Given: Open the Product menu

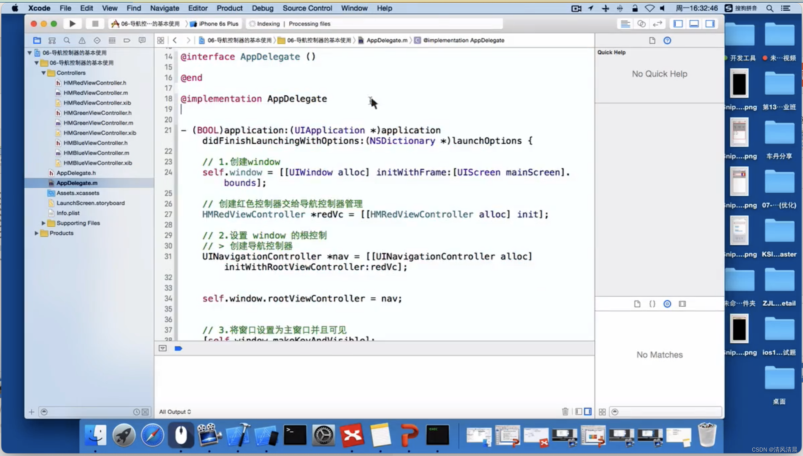Looking at the screenshot, I should (x=229, y=8).
